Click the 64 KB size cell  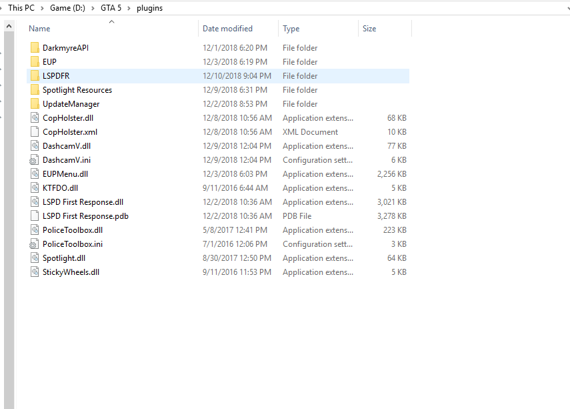click(397, 258)
